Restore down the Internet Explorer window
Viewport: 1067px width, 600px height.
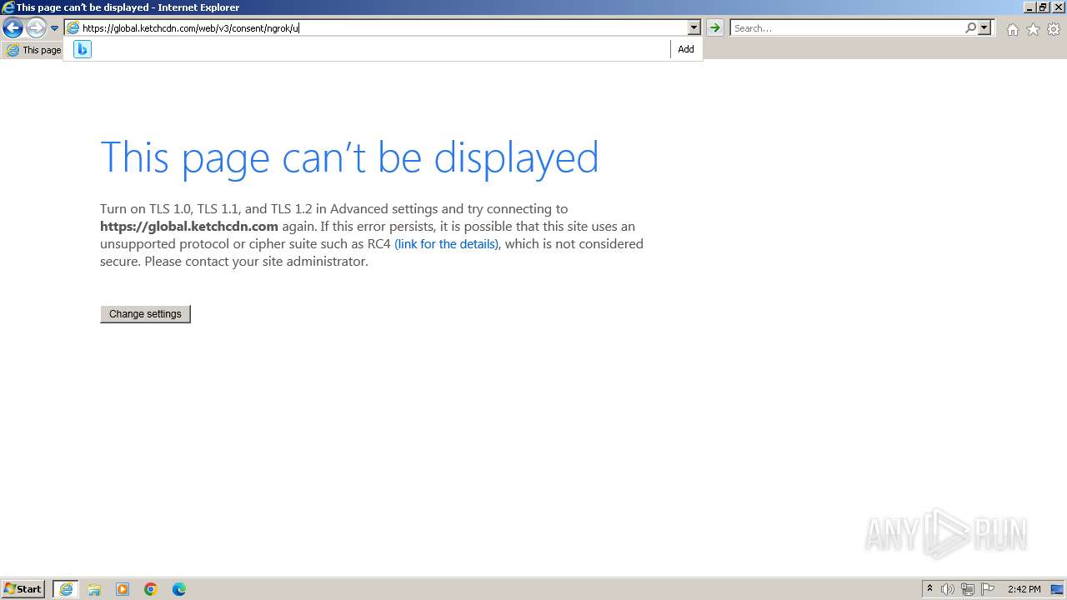click(x=1044, y=7)
